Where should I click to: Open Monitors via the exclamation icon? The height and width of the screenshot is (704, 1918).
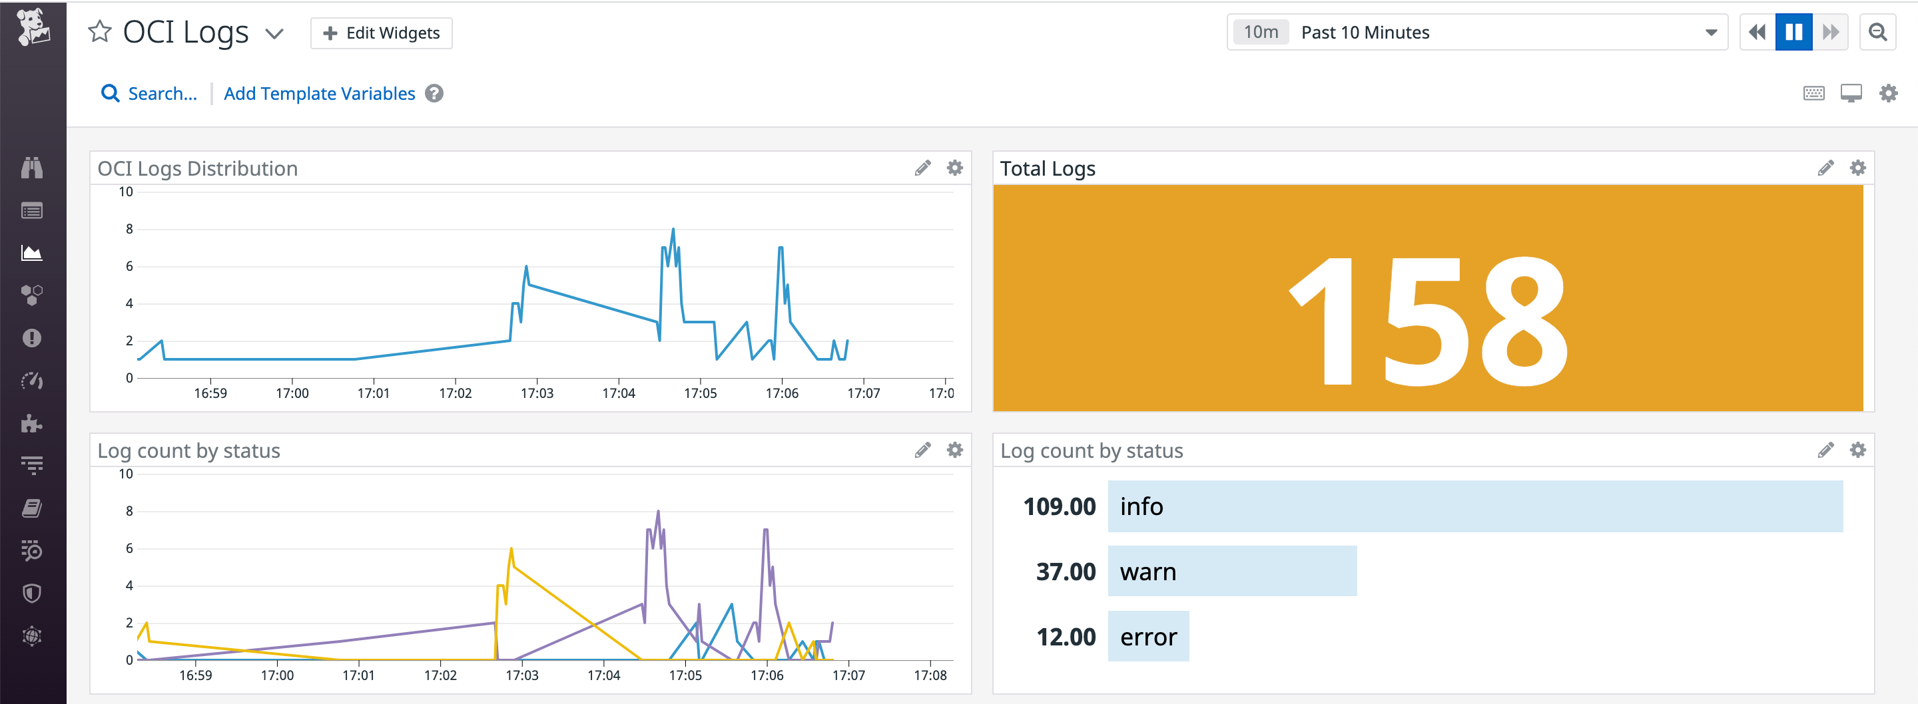(33, 338)
